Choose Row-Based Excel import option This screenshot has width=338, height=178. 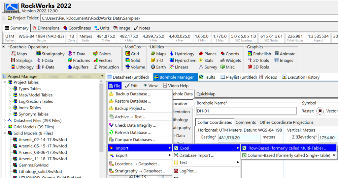tap(288, 148)
